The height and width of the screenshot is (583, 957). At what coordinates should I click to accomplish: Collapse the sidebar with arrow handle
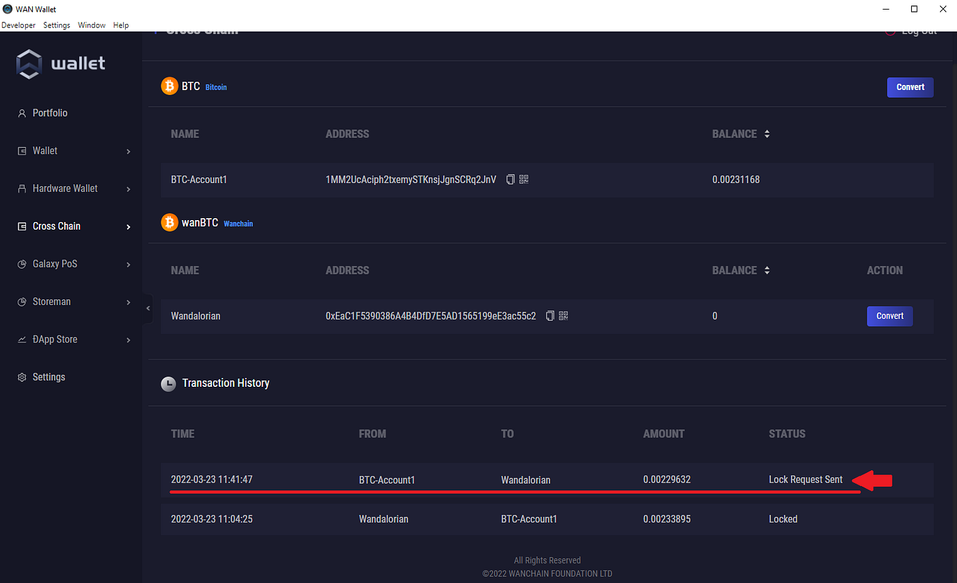tap(148, 308)
